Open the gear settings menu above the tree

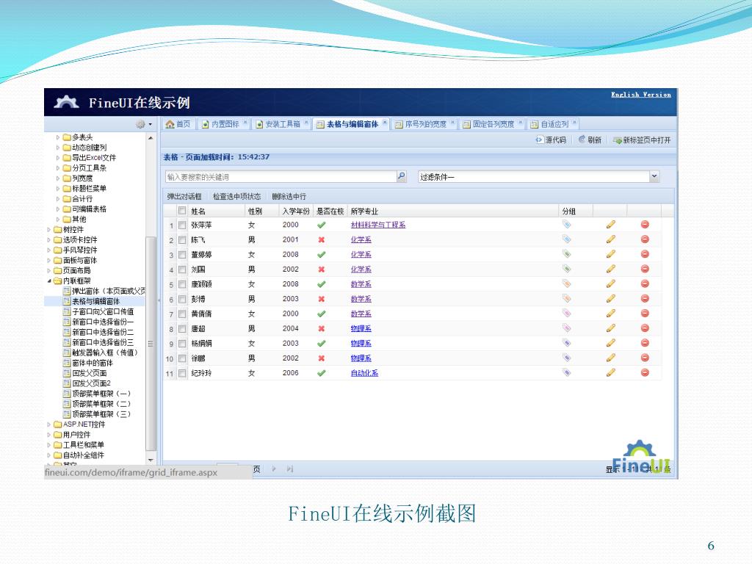[143, 124]
